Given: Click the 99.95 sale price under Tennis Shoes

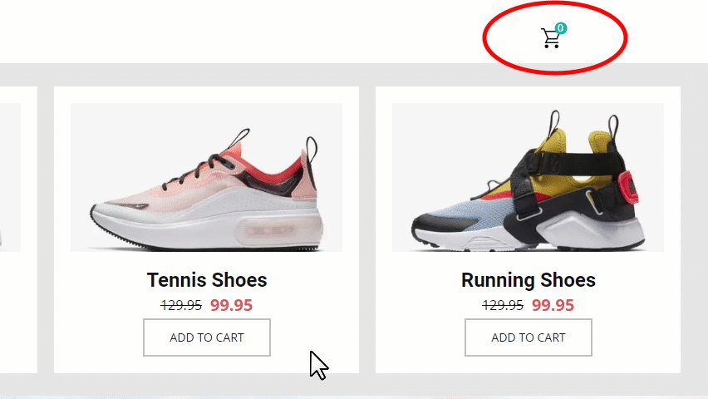Looking at the screenshot, I should [231, 305].
